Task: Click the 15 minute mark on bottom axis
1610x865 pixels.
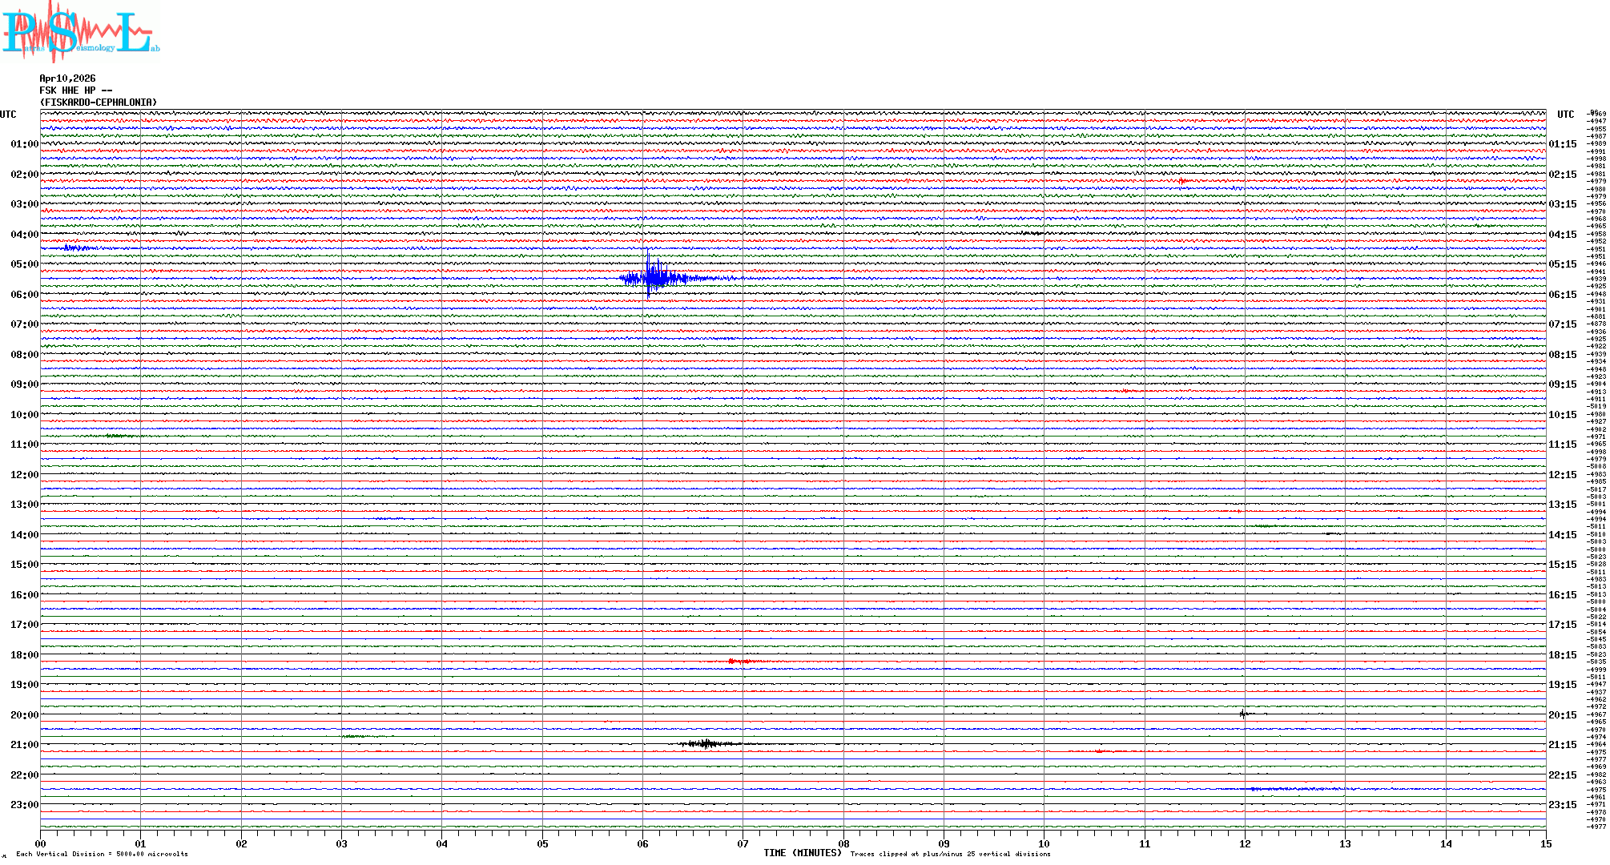Action: point(1545,844)
